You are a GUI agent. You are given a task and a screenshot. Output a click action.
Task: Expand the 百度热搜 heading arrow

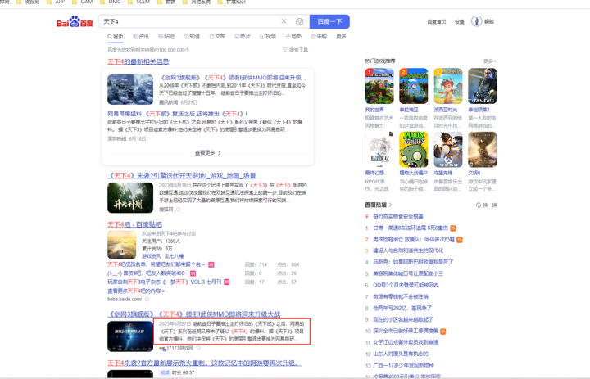point(391,205)
